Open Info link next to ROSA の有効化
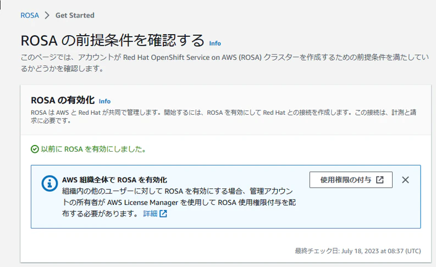Screen dimensions: 436x267 [x=104, y=101]
